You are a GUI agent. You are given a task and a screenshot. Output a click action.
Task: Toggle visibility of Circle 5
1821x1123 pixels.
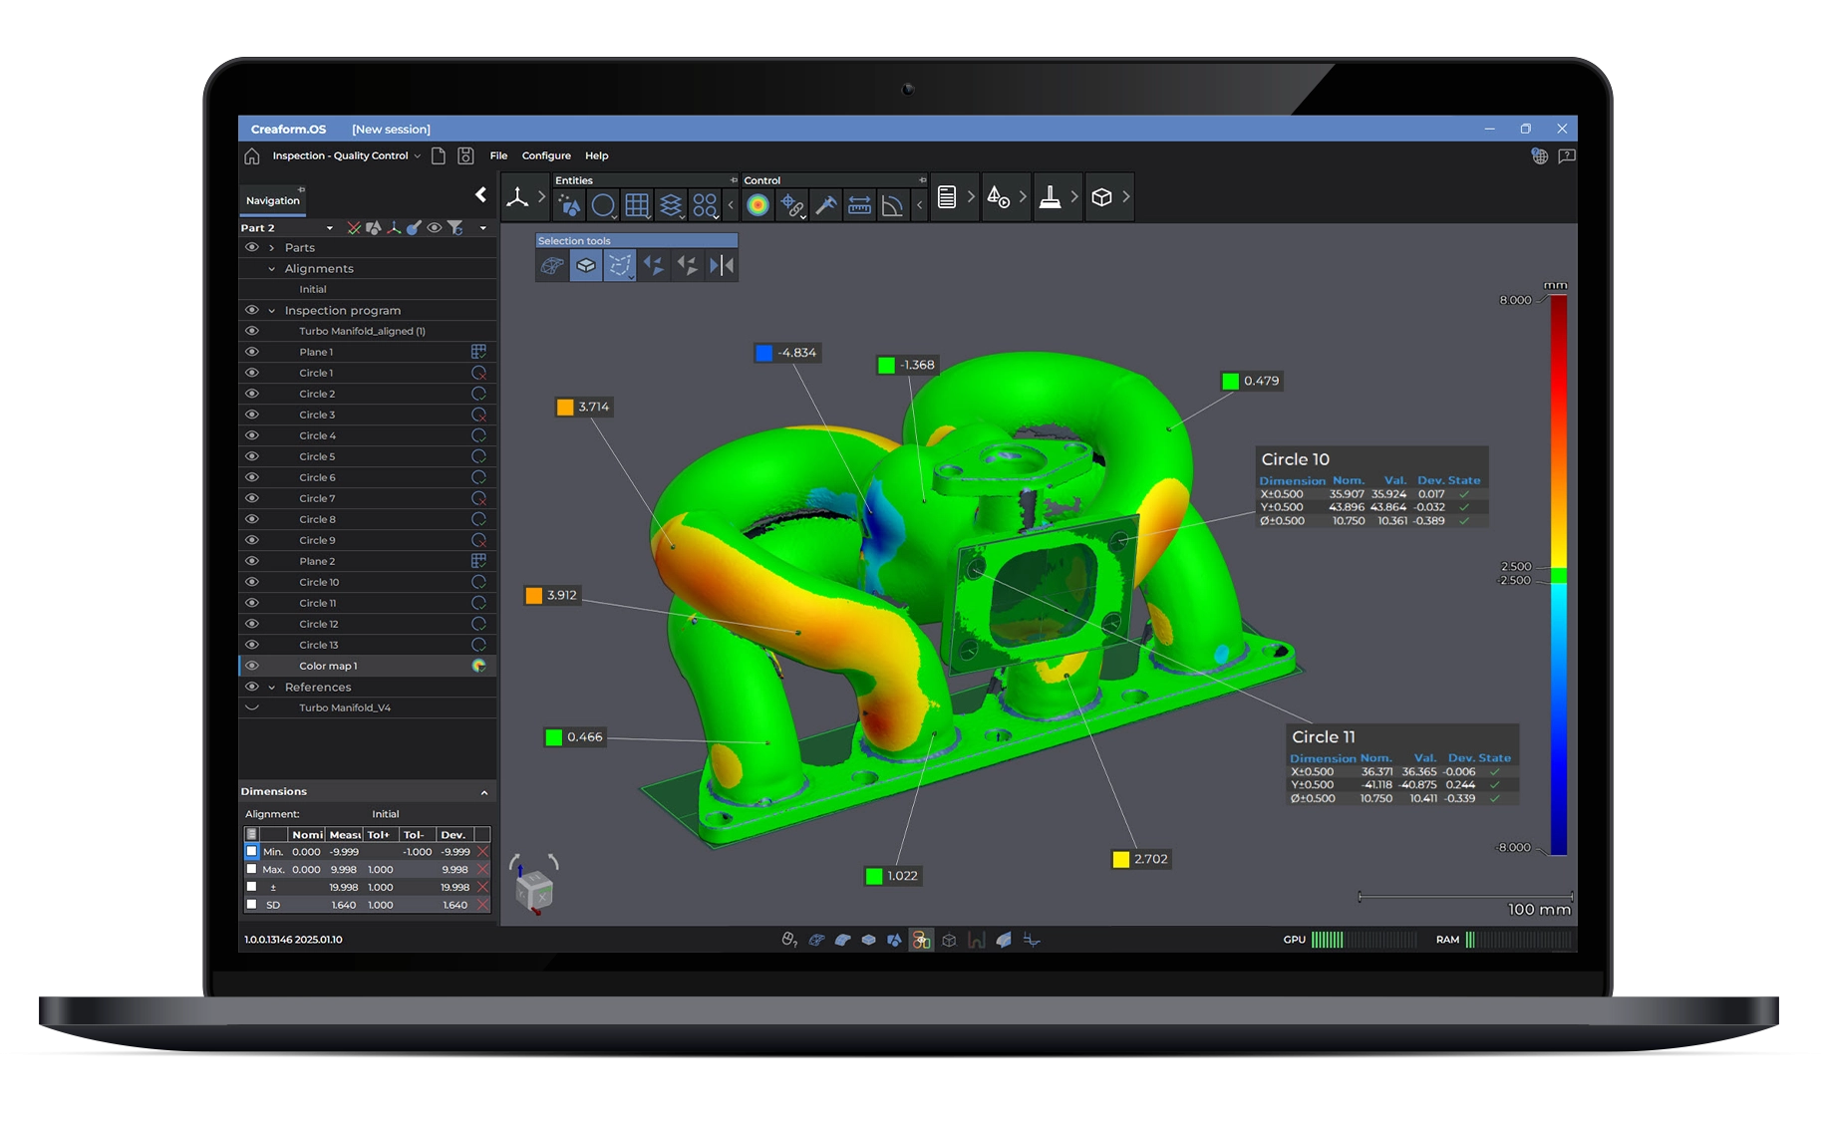[252, 456]
